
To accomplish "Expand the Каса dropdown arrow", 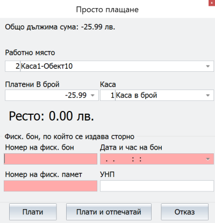I will 207,95.
